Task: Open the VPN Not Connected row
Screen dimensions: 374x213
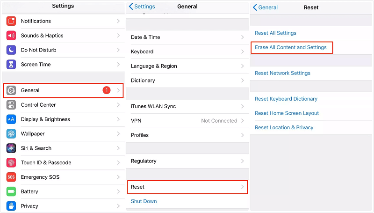Action: click(x=187, y=121)
